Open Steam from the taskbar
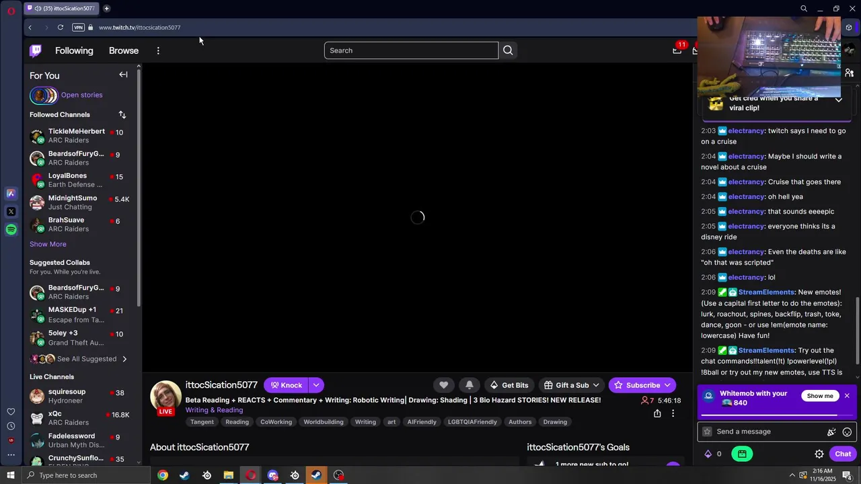This screenshot has height=484, width=861. click(184, 475)
